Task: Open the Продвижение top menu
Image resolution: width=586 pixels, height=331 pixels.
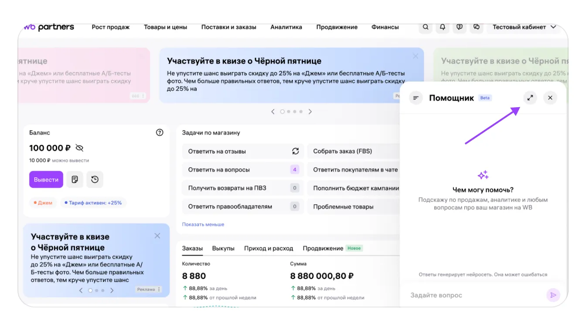Action: point(337,27)
